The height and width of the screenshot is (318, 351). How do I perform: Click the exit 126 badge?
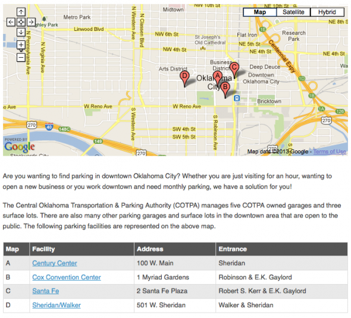(x=340, y=111)
